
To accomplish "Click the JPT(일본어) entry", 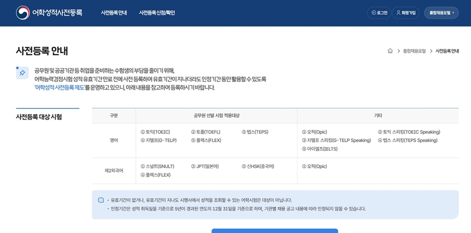I will (205, 167).
